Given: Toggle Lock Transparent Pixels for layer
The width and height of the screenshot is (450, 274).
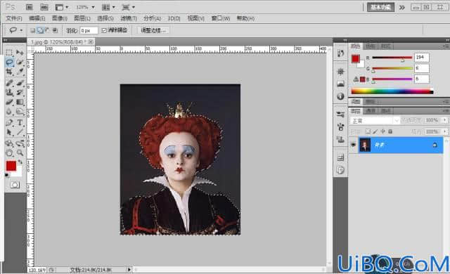Looking at the screenshot, I should (x=368, y=131).
